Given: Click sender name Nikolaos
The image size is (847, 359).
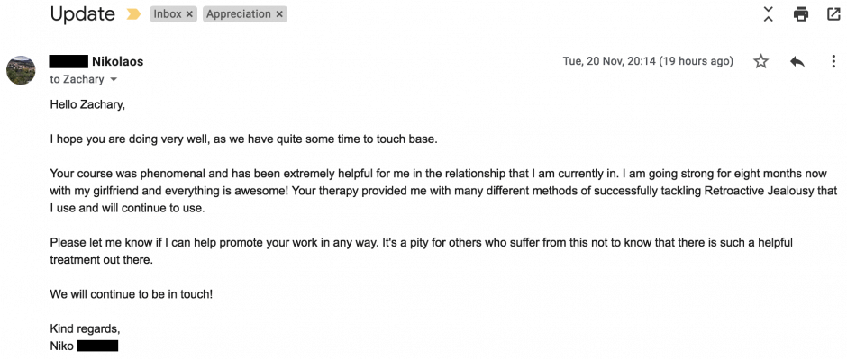Looking at the screenshot, I should point(118,61).
